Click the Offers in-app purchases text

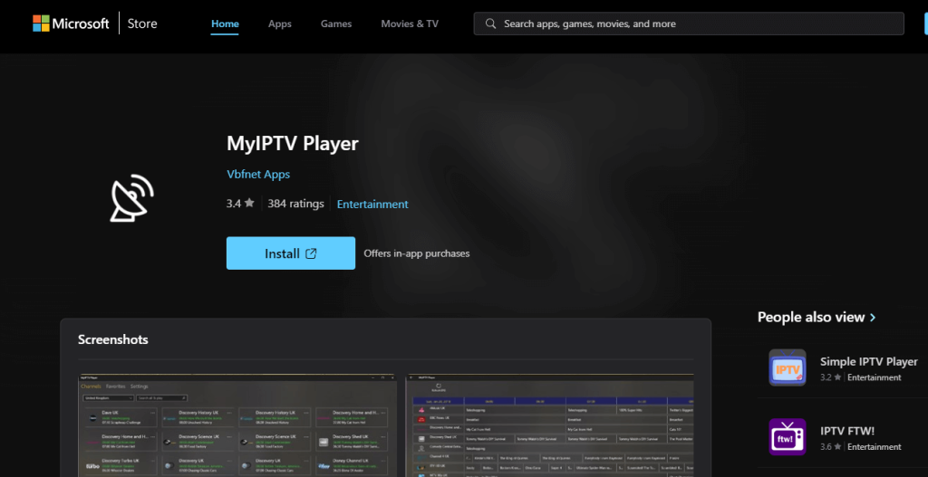(417, 253)
